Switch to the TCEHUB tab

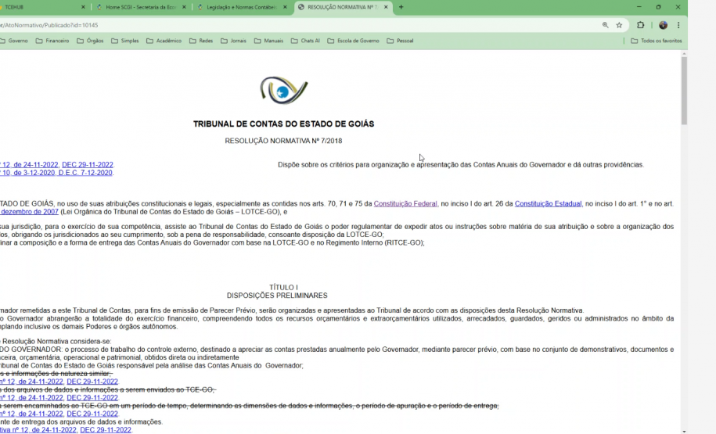(x=41, y=7)
